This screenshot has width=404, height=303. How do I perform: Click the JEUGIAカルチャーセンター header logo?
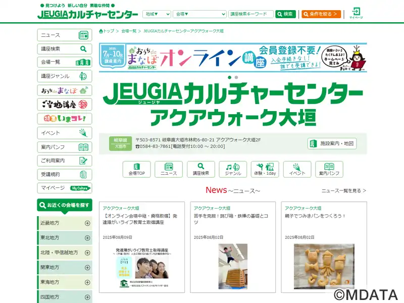(x=88, y=14)
